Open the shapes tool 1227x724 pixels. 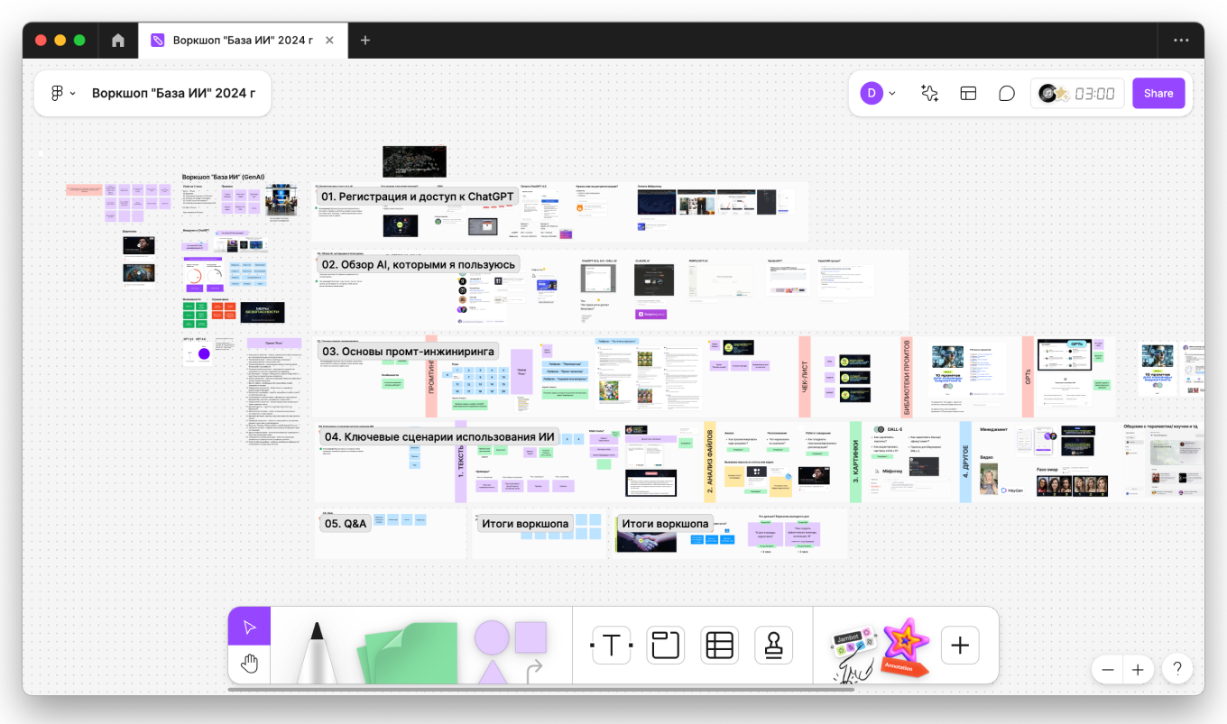(511, 649)
